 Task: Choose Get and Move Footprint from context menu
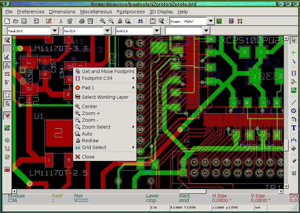point(105,71)
